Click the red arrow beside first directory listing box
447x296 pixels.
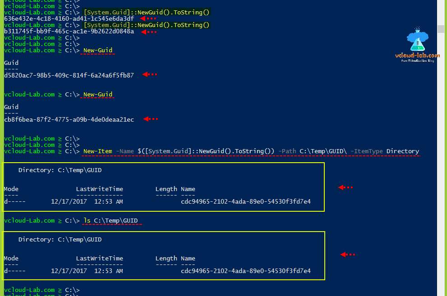pos(345,187)
